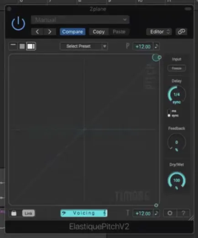Viewport: 198px width, 238px height.
Task: Click the note icon beside the timbre value
Action: 156,213
